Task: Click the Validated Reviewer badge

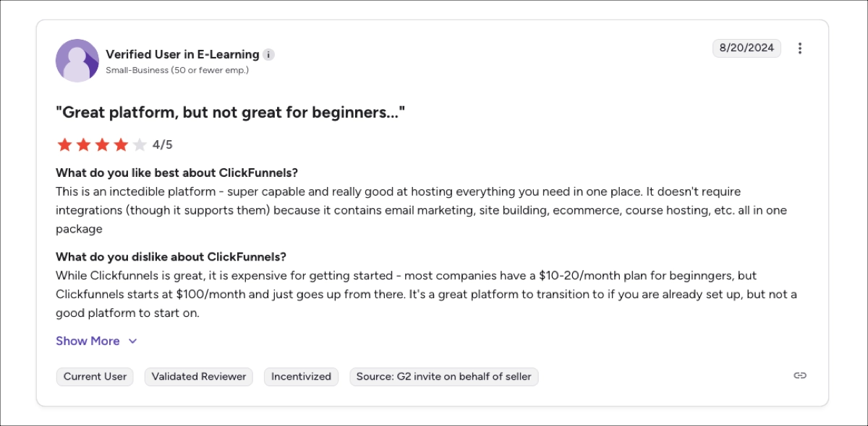Action: pos(198,376)
